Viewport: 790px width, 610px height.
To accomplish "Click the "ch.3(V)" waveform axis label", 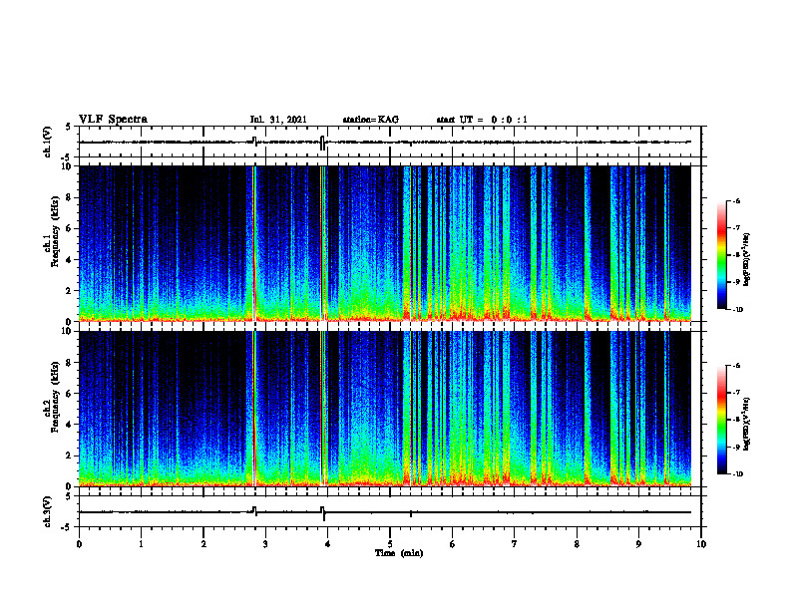I will (48, 511).
